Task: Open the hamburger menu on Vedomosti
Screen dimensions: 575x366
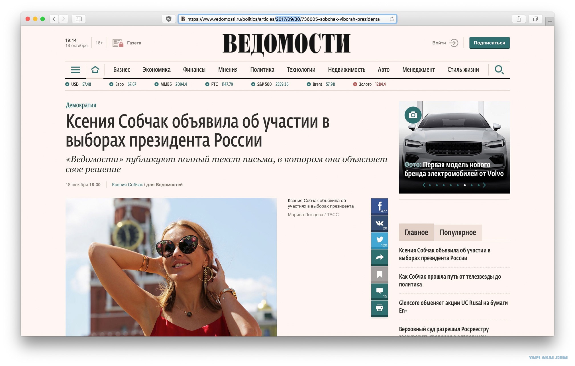Action: click(76, 69)
